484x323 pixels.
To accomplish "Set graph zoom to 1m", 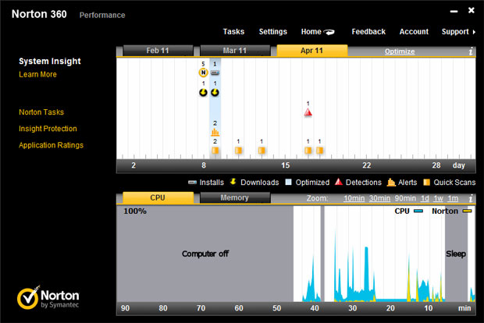I will point(453,198).
